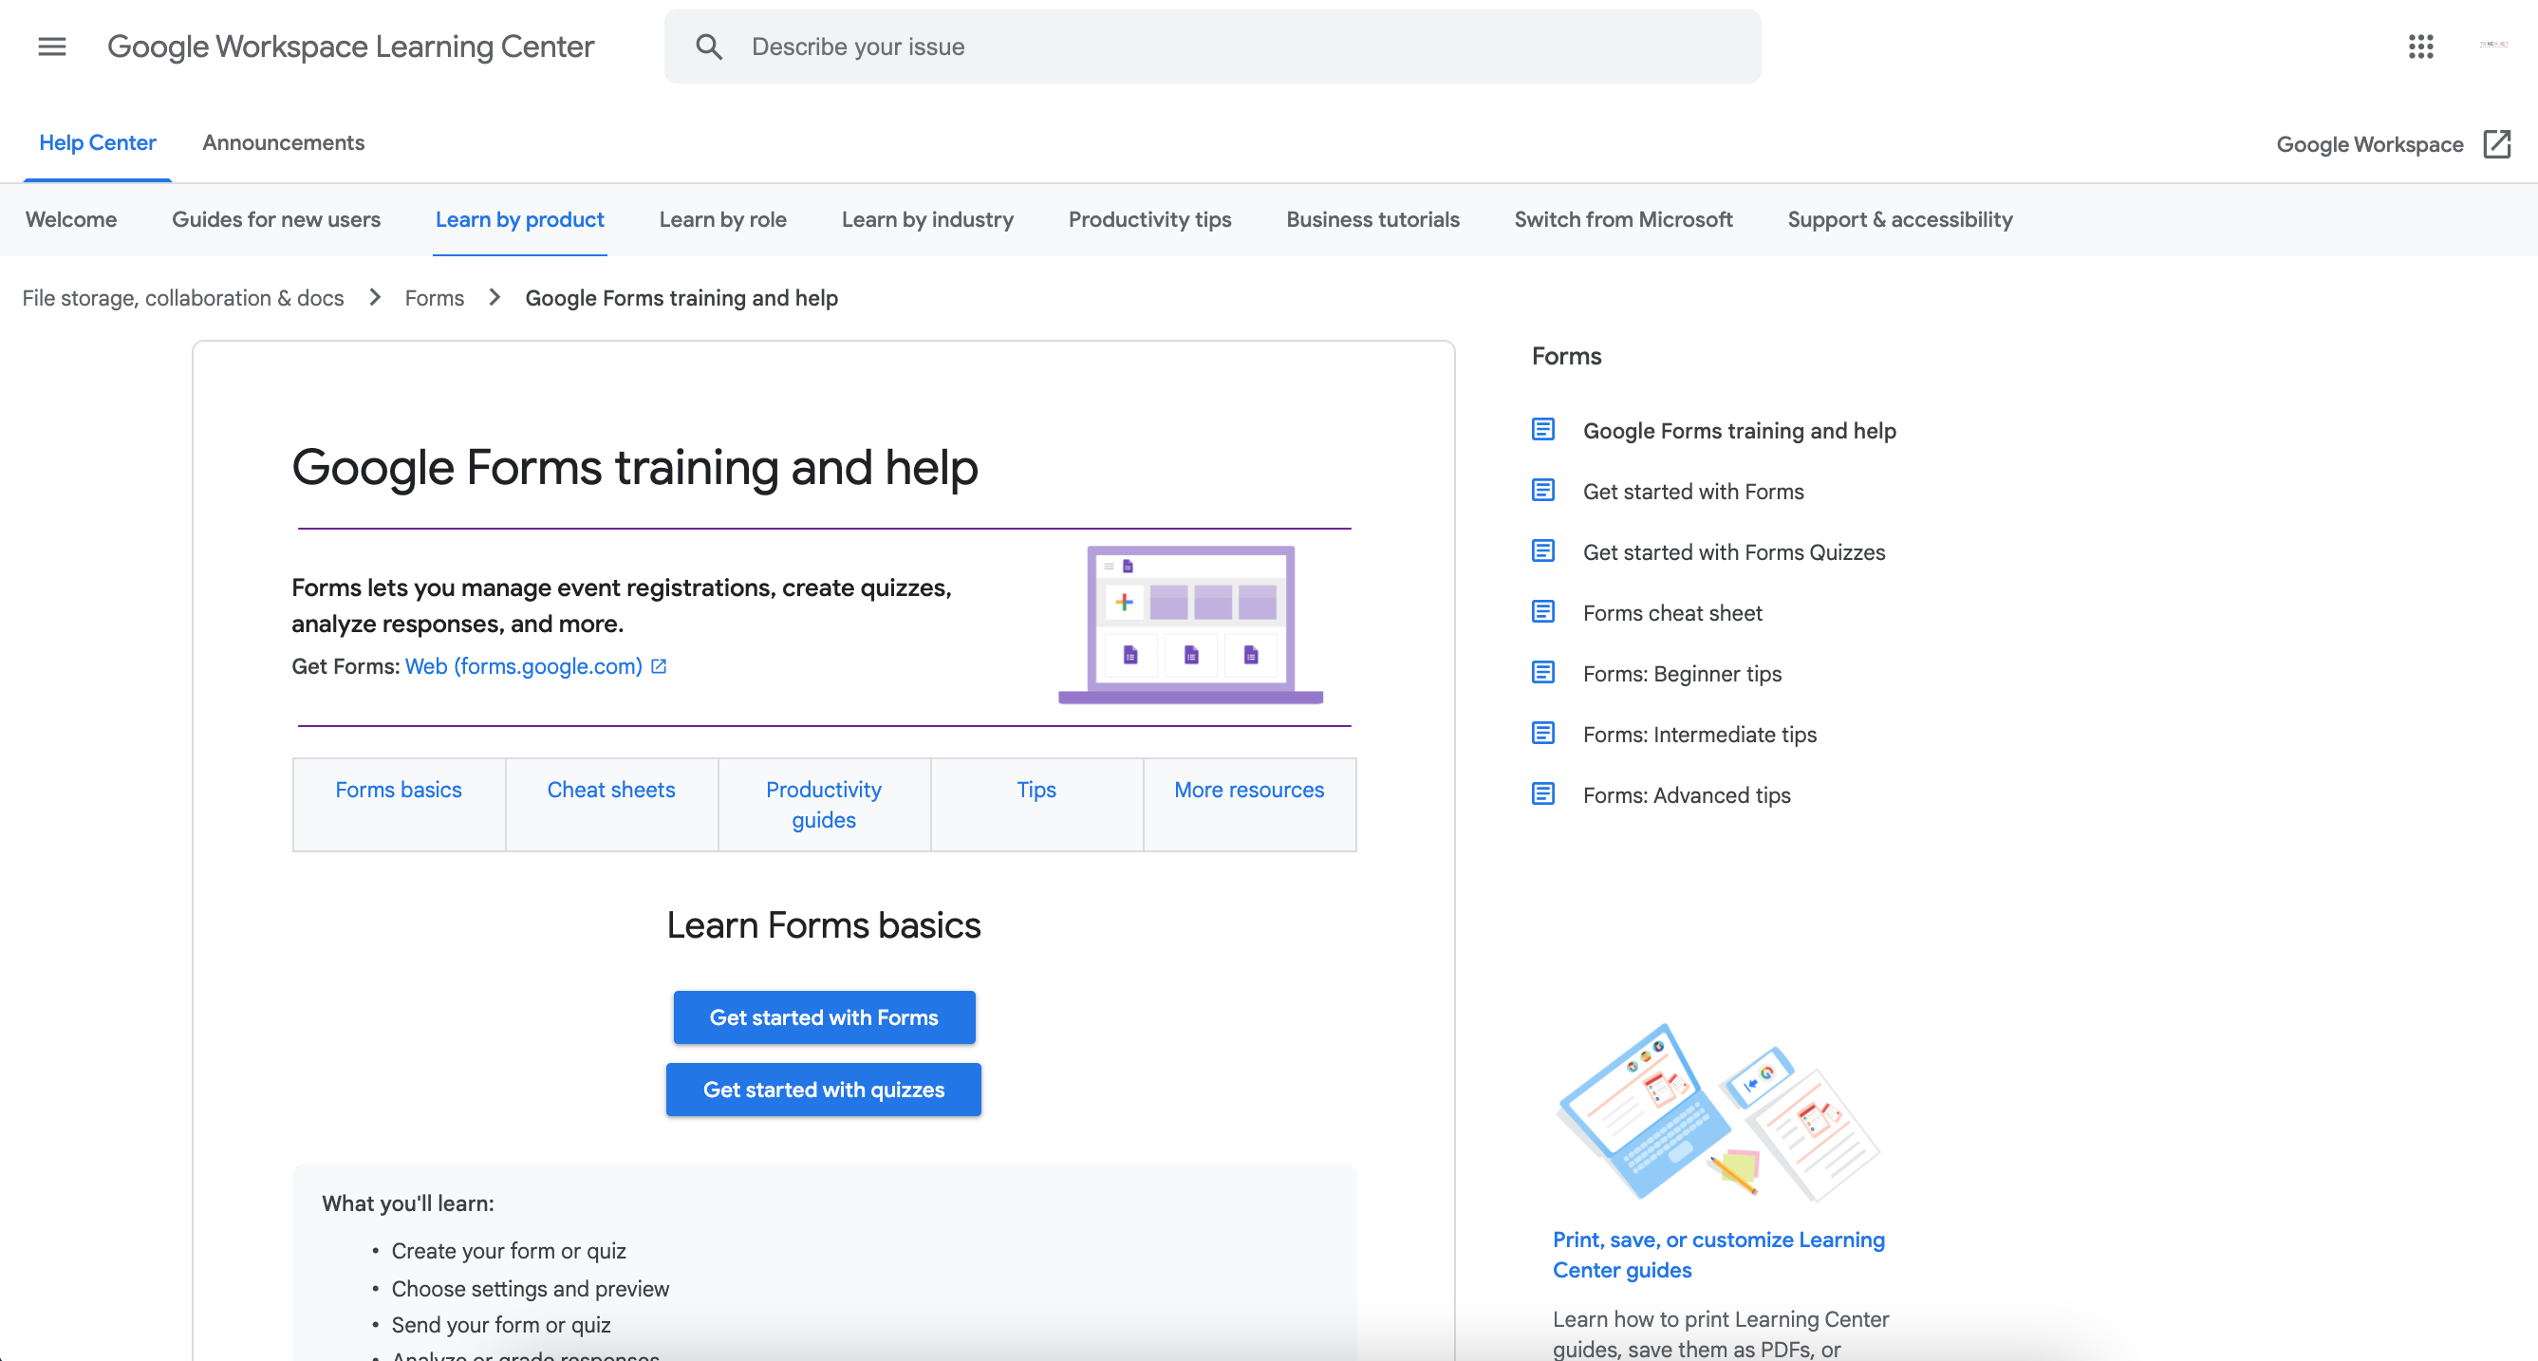Open Support & accessibility section

pyautogui.click(x=1899, y=220)
